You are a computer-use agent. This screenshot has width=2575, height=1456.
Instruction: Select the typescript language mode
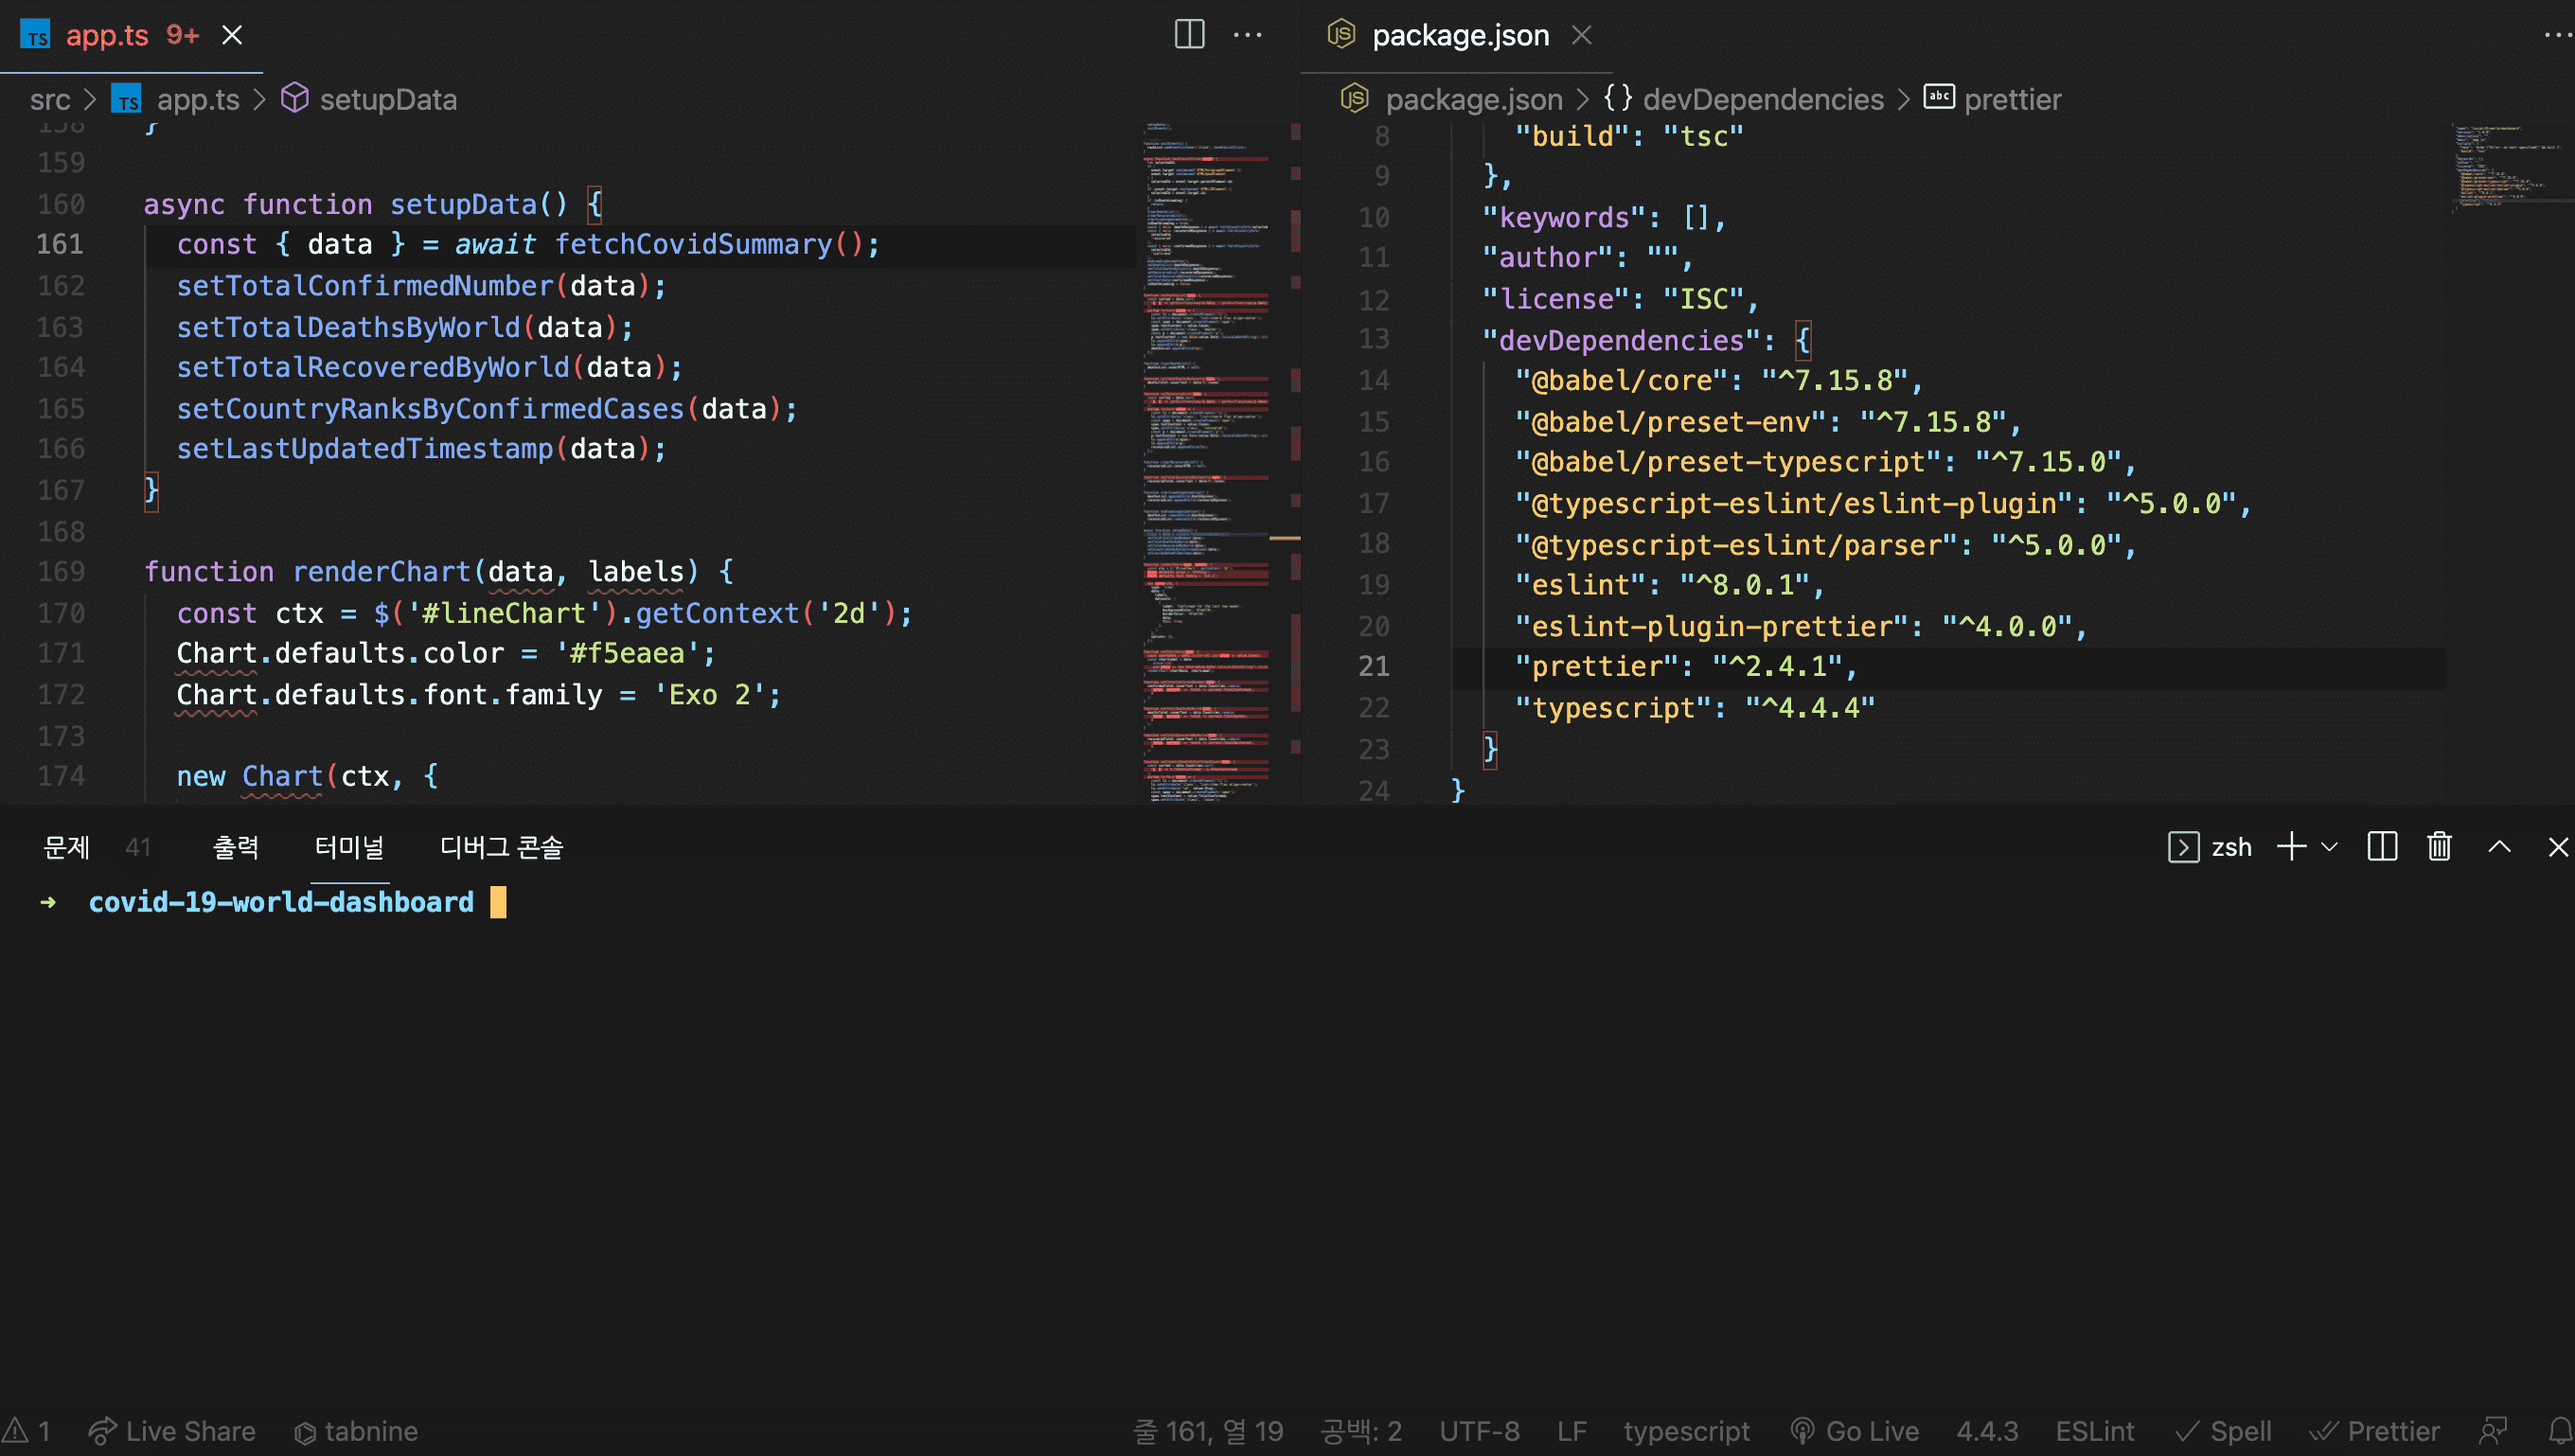pos(1686,1431)
